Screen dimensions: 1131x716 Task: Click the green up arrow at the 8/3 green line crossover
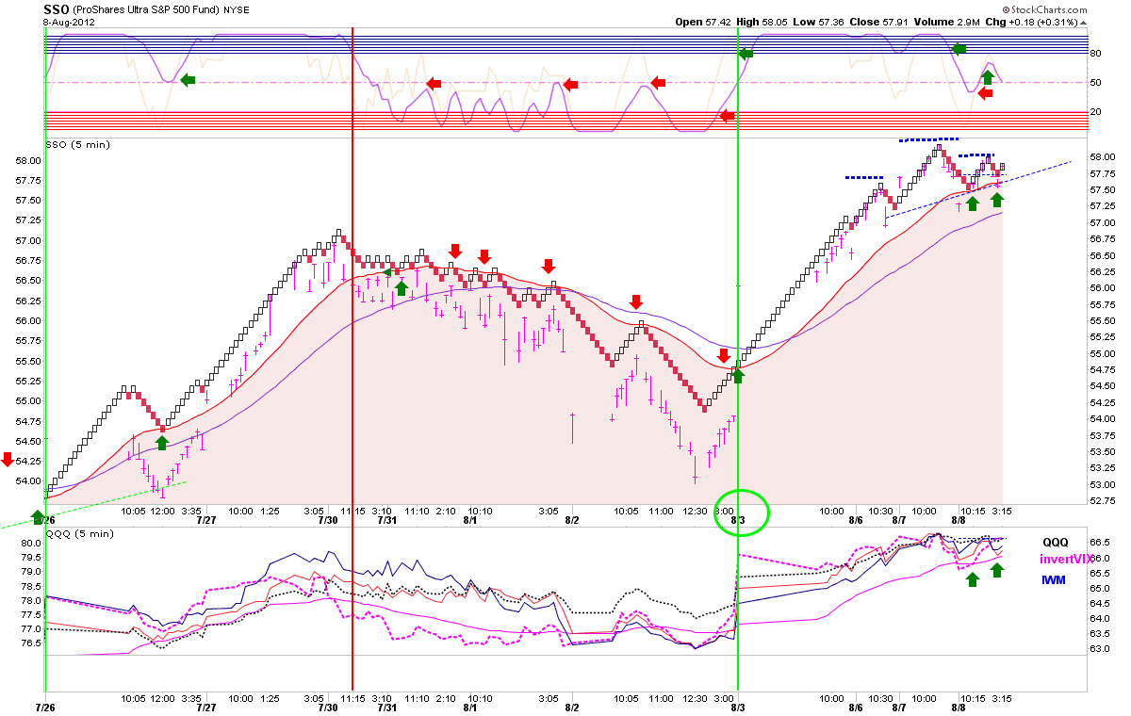(738, 375)
